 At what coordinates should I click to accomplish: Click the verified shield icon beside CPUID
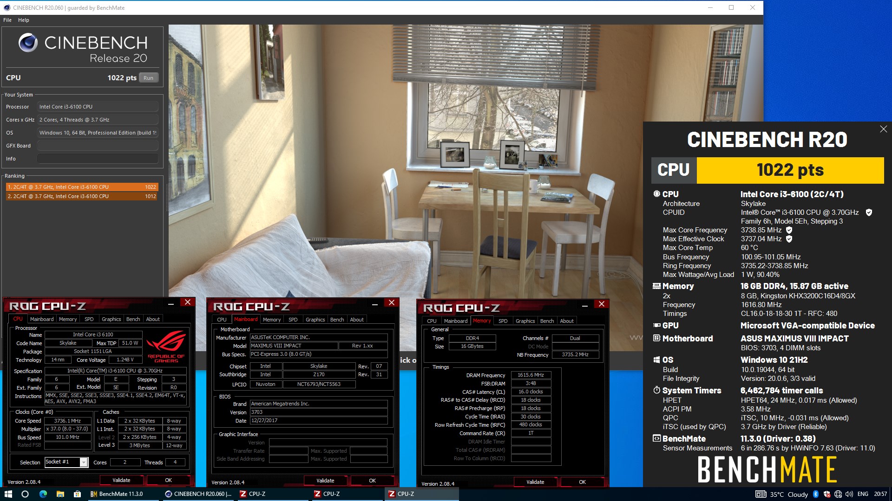click(869, 212)
